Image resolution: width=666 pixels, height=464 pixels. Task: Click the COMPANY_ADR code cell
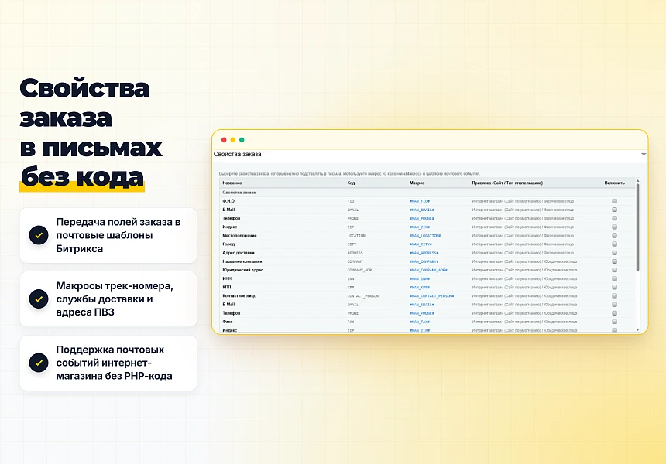(x=359, y=270)
